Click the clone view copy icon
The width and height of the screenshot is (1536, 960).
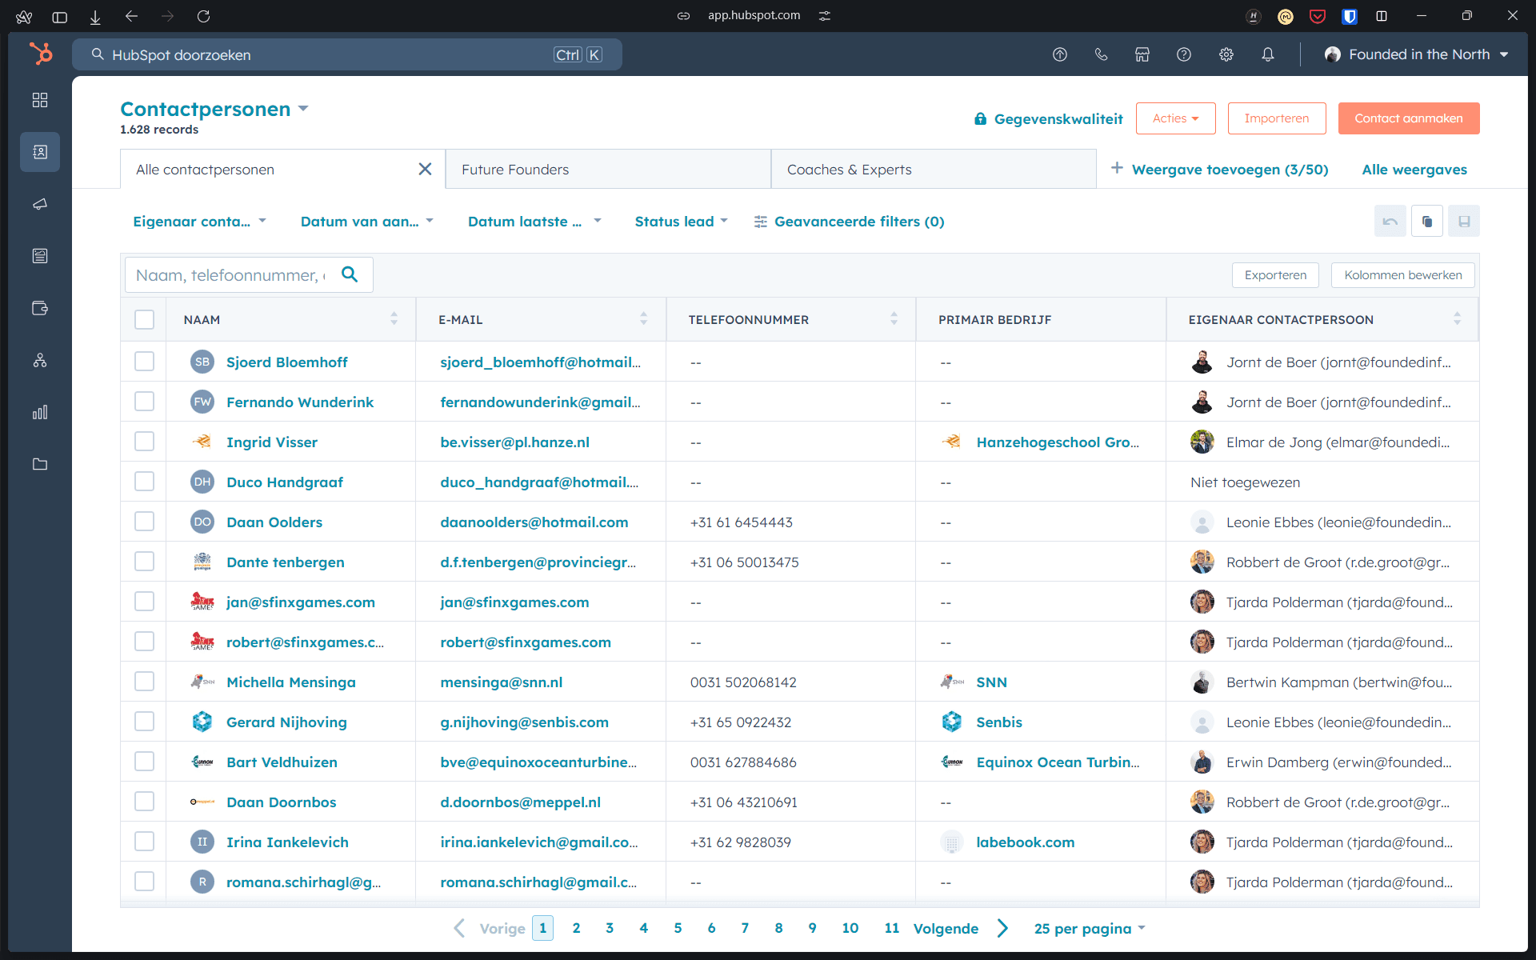(1427, 222)
